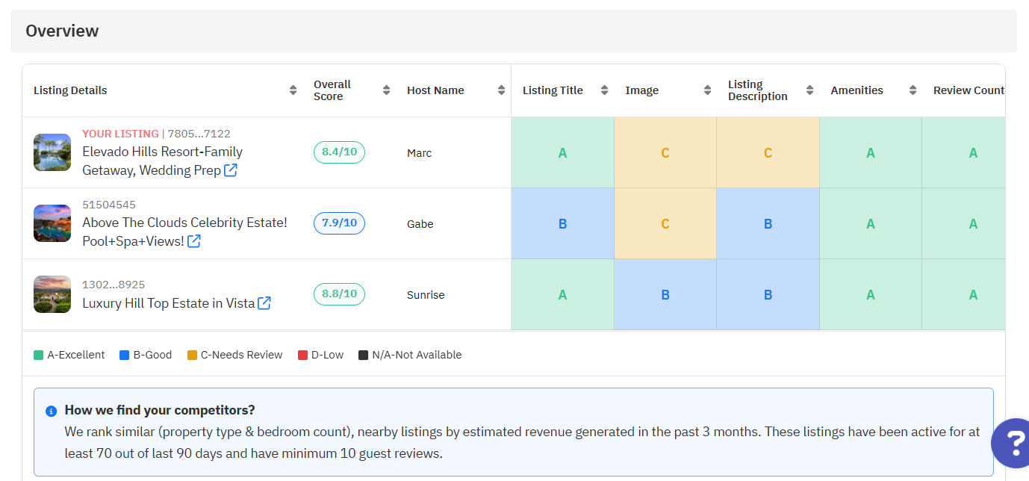
Task: Open Luxury Hill Top Estate external link icon
Action: pos(264,303)
